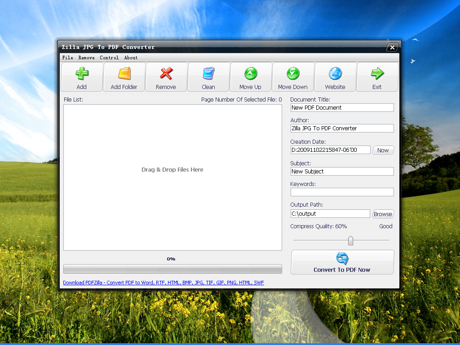Screen dimensions: 460x345
Task: Click the 0% progress text
Action: pyautogui.click(x=171, y=259)
